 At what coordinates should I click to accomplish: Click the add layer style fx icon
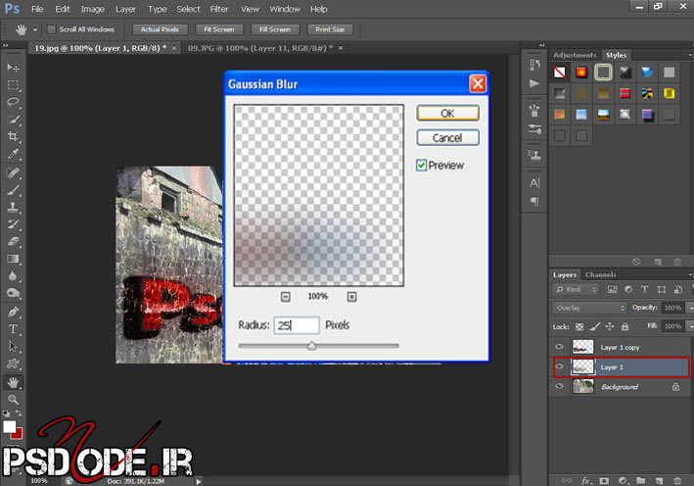tap(586, 481)
